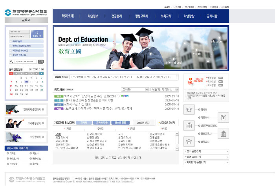The height and width of the screenshot is (195, 275).
Task: Click the previous month arrow in calendar
Action: 30,69
